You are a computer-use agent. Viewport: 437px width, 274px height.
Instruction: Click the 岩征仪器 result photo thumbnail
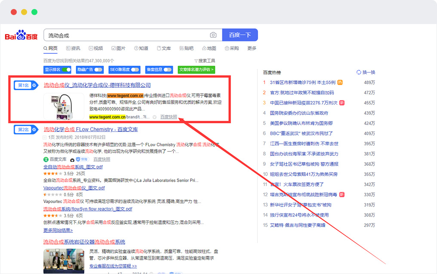(x=64, y=261)
